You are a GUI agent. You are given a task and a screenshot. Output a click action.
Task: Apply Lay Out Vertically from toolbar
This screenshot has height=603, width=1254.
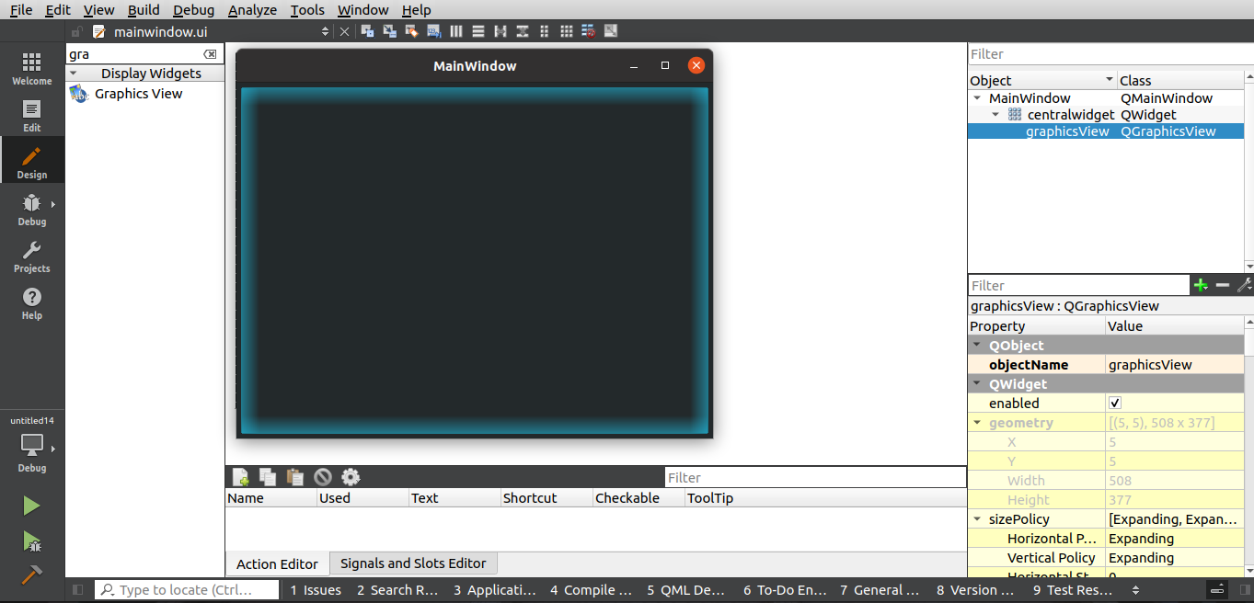click(x=478, y=31)
